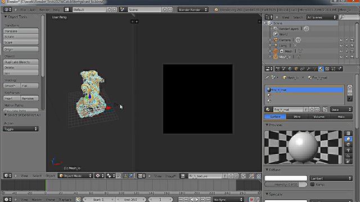Open the Object Constraints tab icon
Screen dimensions: 360x202
[303, 68]
